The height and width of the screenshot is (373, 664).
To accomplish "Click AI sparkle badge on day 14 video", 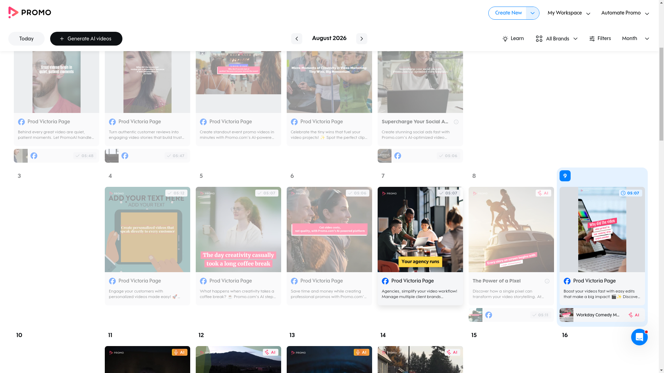I will click(x=452, y=352).
